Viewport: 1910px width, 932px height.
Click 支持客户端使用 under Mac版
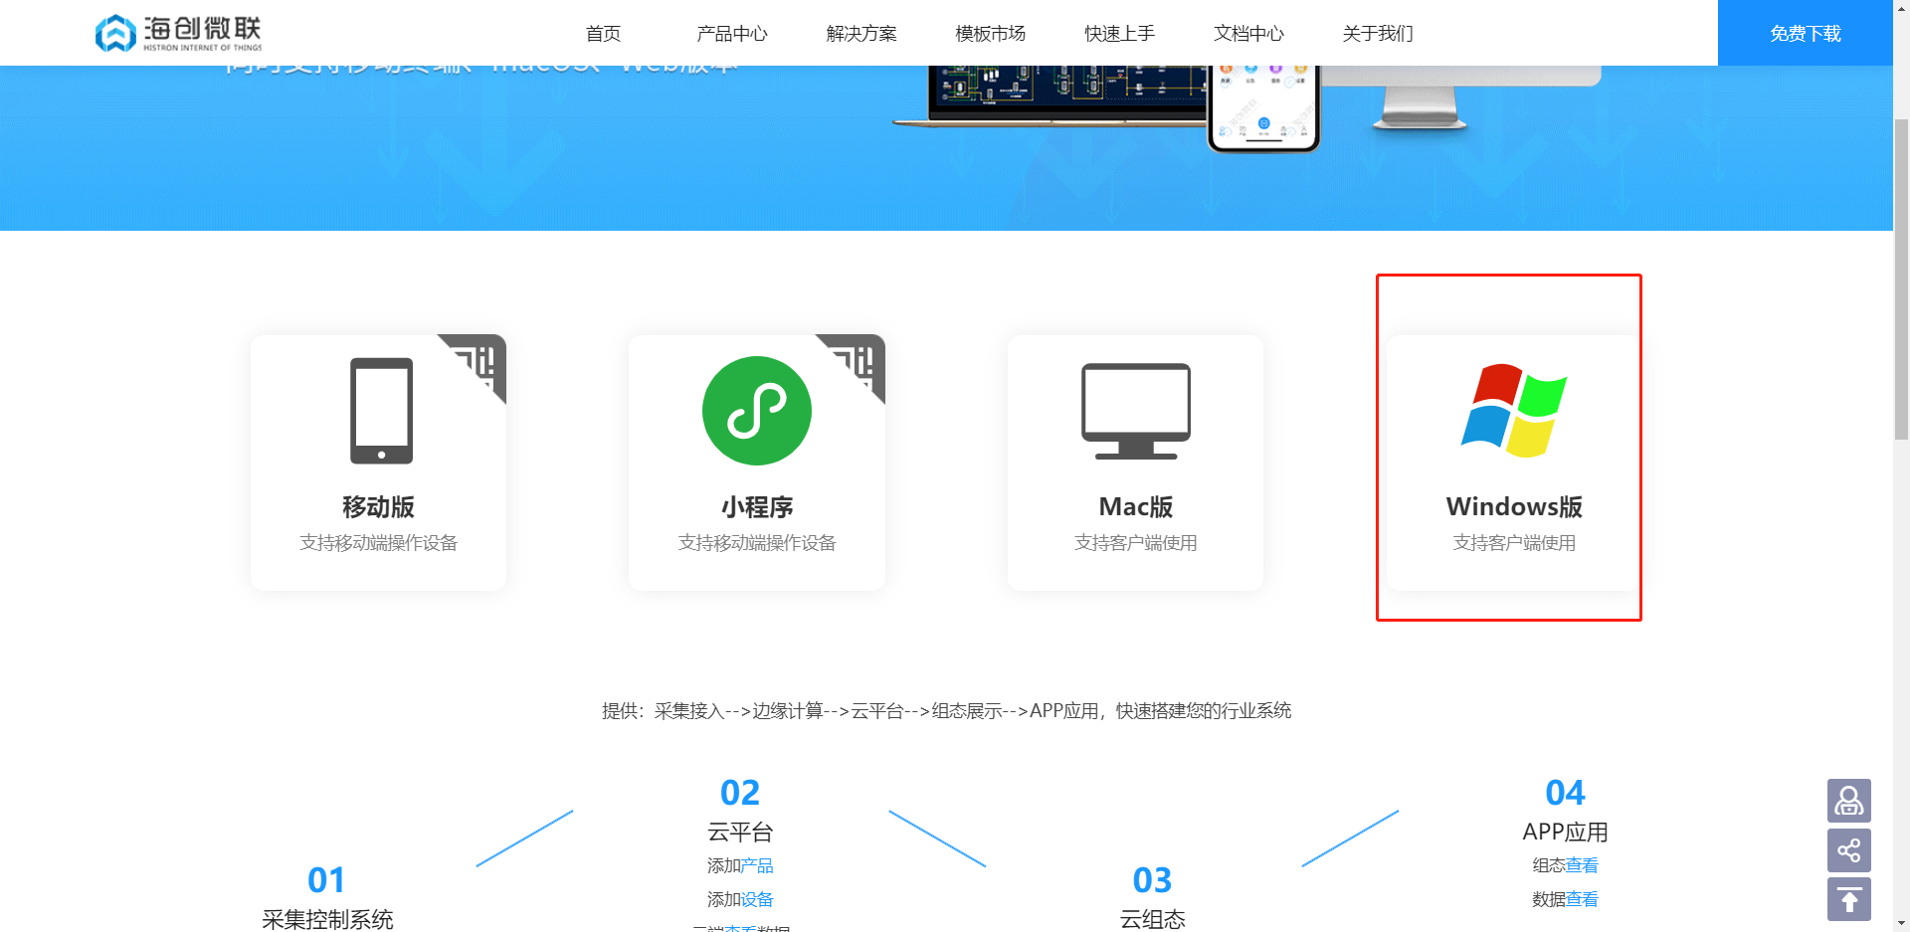point(1136,543)
